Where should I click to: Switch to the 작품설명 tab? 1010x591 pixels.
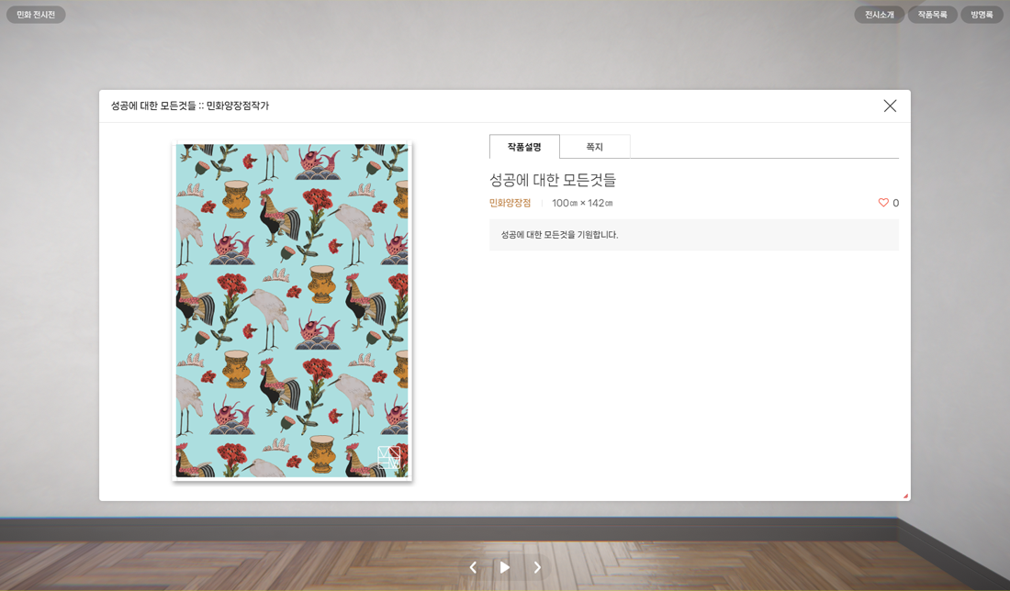tap(524, 147)
